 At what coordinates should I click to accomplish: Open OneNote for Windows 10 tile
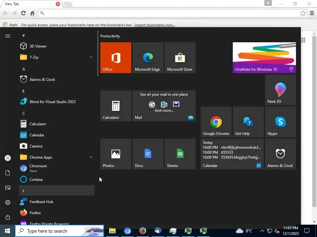[x=264, y=58]
